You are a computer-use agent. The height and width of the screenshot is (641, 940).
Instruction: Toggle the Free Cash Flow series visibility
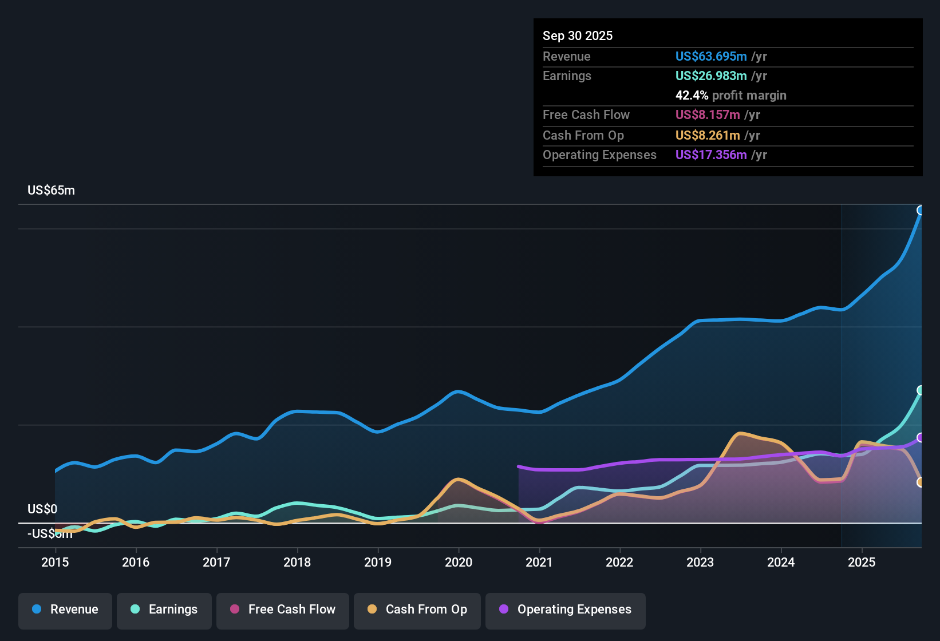tap(282, 611)
